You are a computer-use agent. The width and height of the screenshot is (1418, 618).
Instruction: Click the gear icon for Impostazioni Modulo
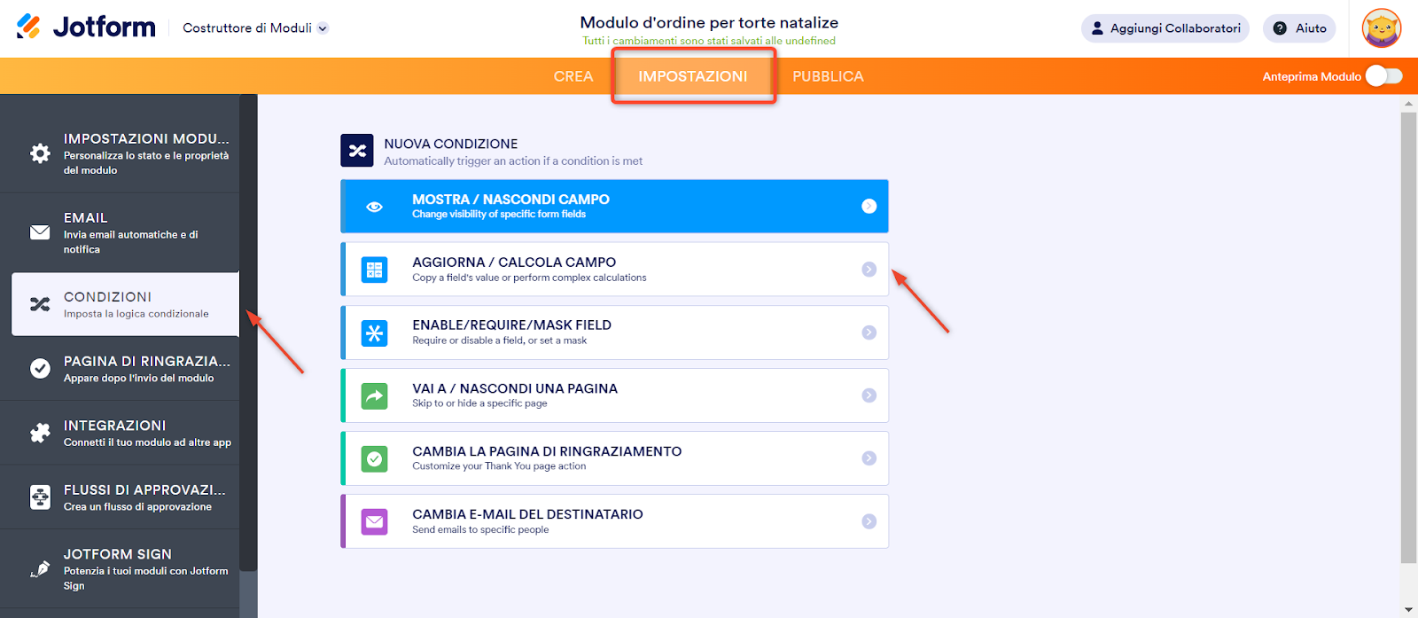coord(40,153)
